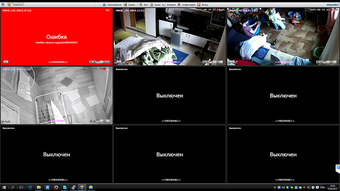Click the volume speaker tray icon

coord(283,188)
